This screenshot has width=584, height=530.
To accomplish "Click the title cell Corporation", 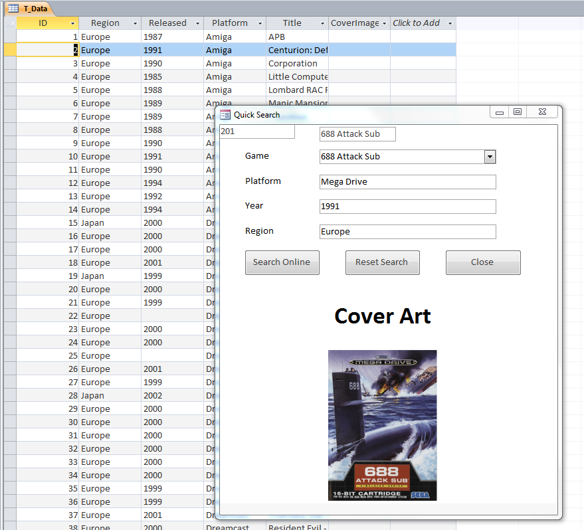I will 297,64.
